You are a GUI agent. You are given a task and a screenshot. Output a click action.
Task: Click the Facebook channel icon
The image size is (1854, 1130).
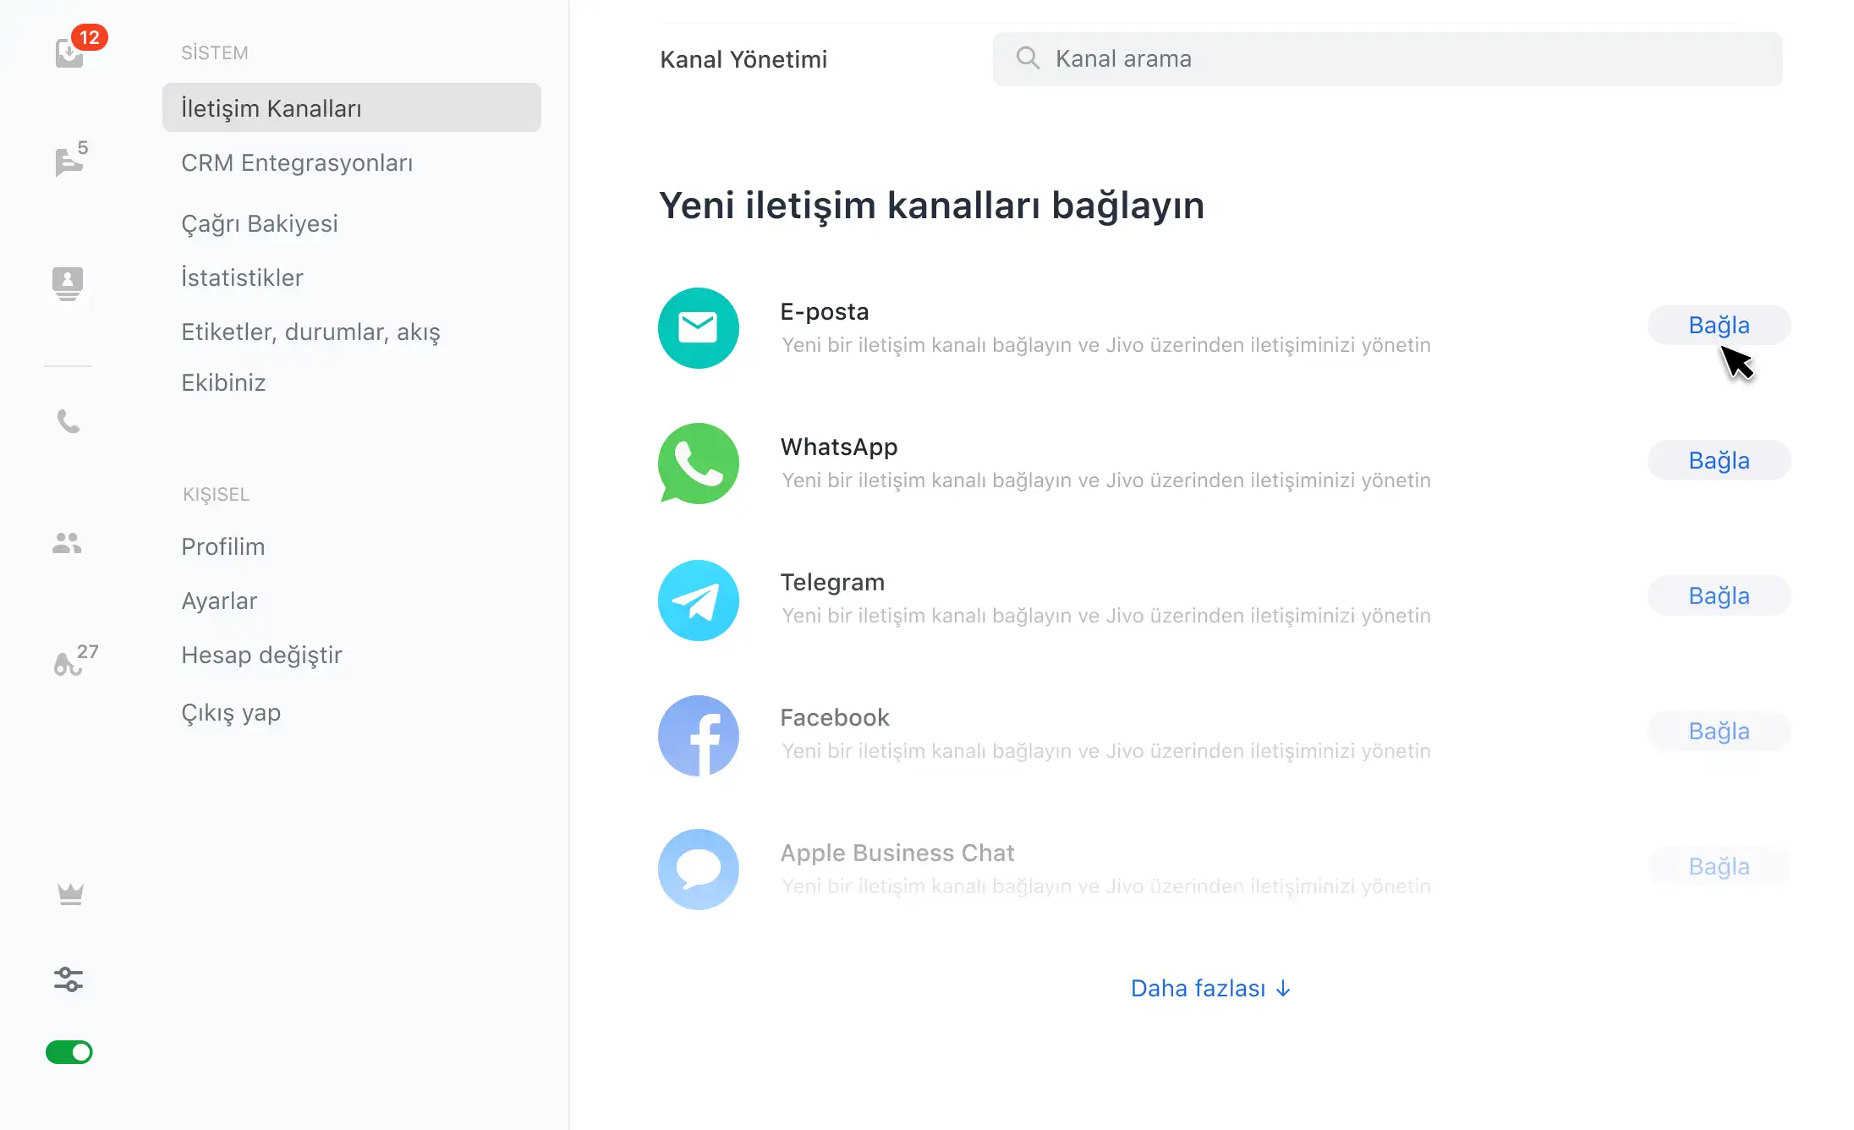click(x=699, y=735)
